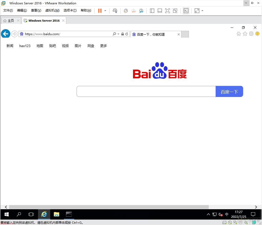The height and width of the screenshot is (225, 262).
Task: Open the power options dropdown arrow
Action: coord(105,11)
